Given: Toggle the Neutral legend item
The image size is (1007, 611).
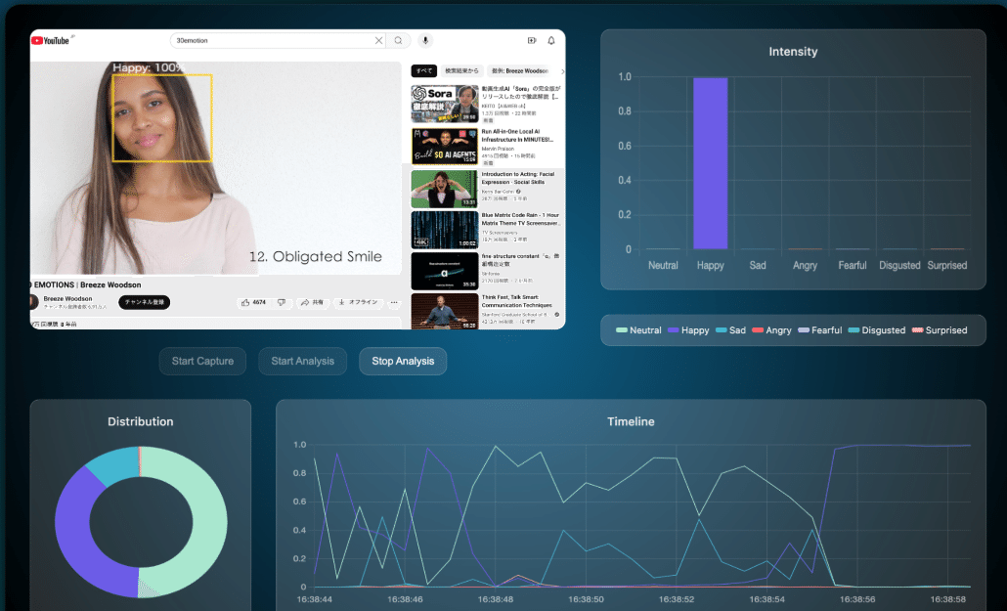Looking at the screenshot, I should point(638,330).
